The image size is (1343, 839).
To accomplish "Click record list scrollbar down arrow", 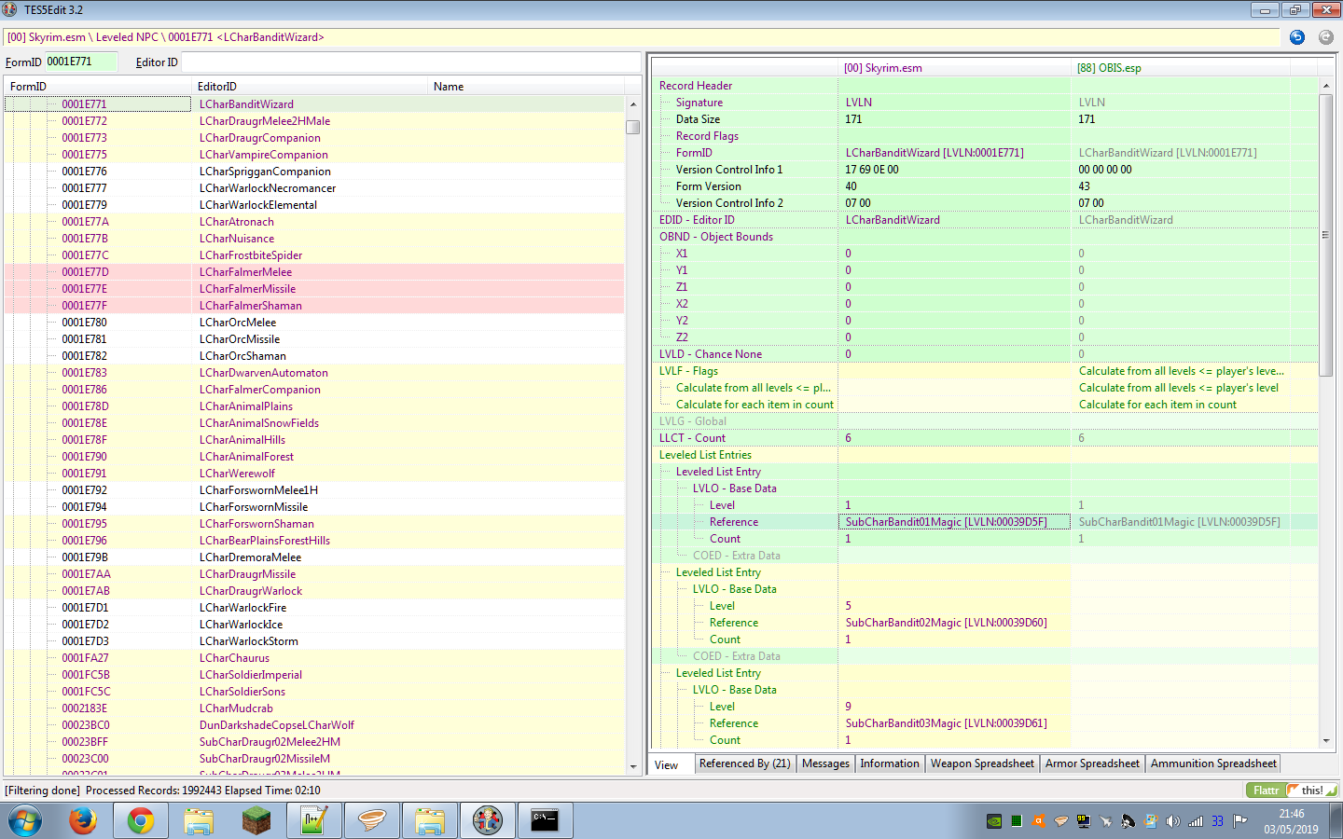I will pos(633,766).
